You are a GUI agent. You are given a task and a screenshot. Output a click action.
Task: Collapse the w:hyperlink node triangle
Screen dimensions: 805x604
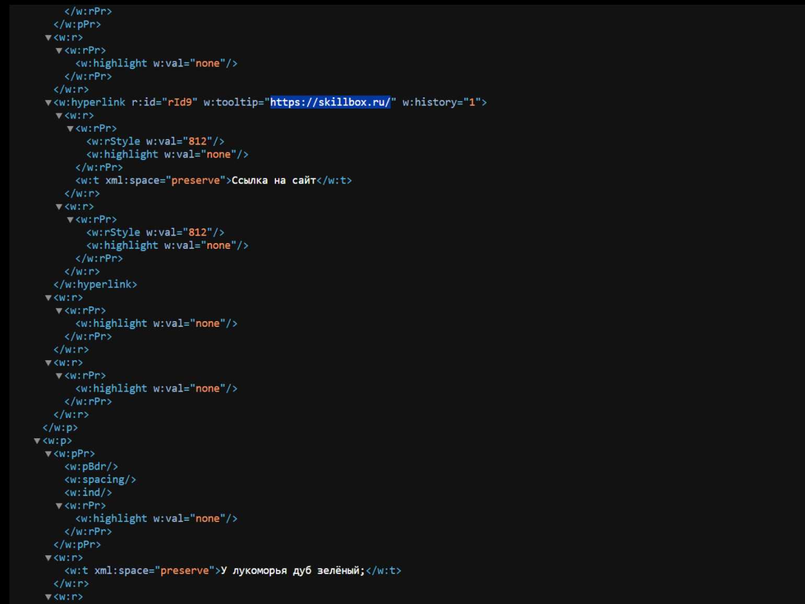48,103
